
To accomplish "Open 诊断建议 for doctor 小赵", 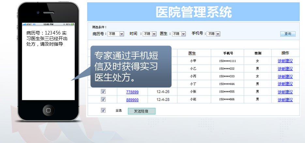I will (x=285, y=100).
